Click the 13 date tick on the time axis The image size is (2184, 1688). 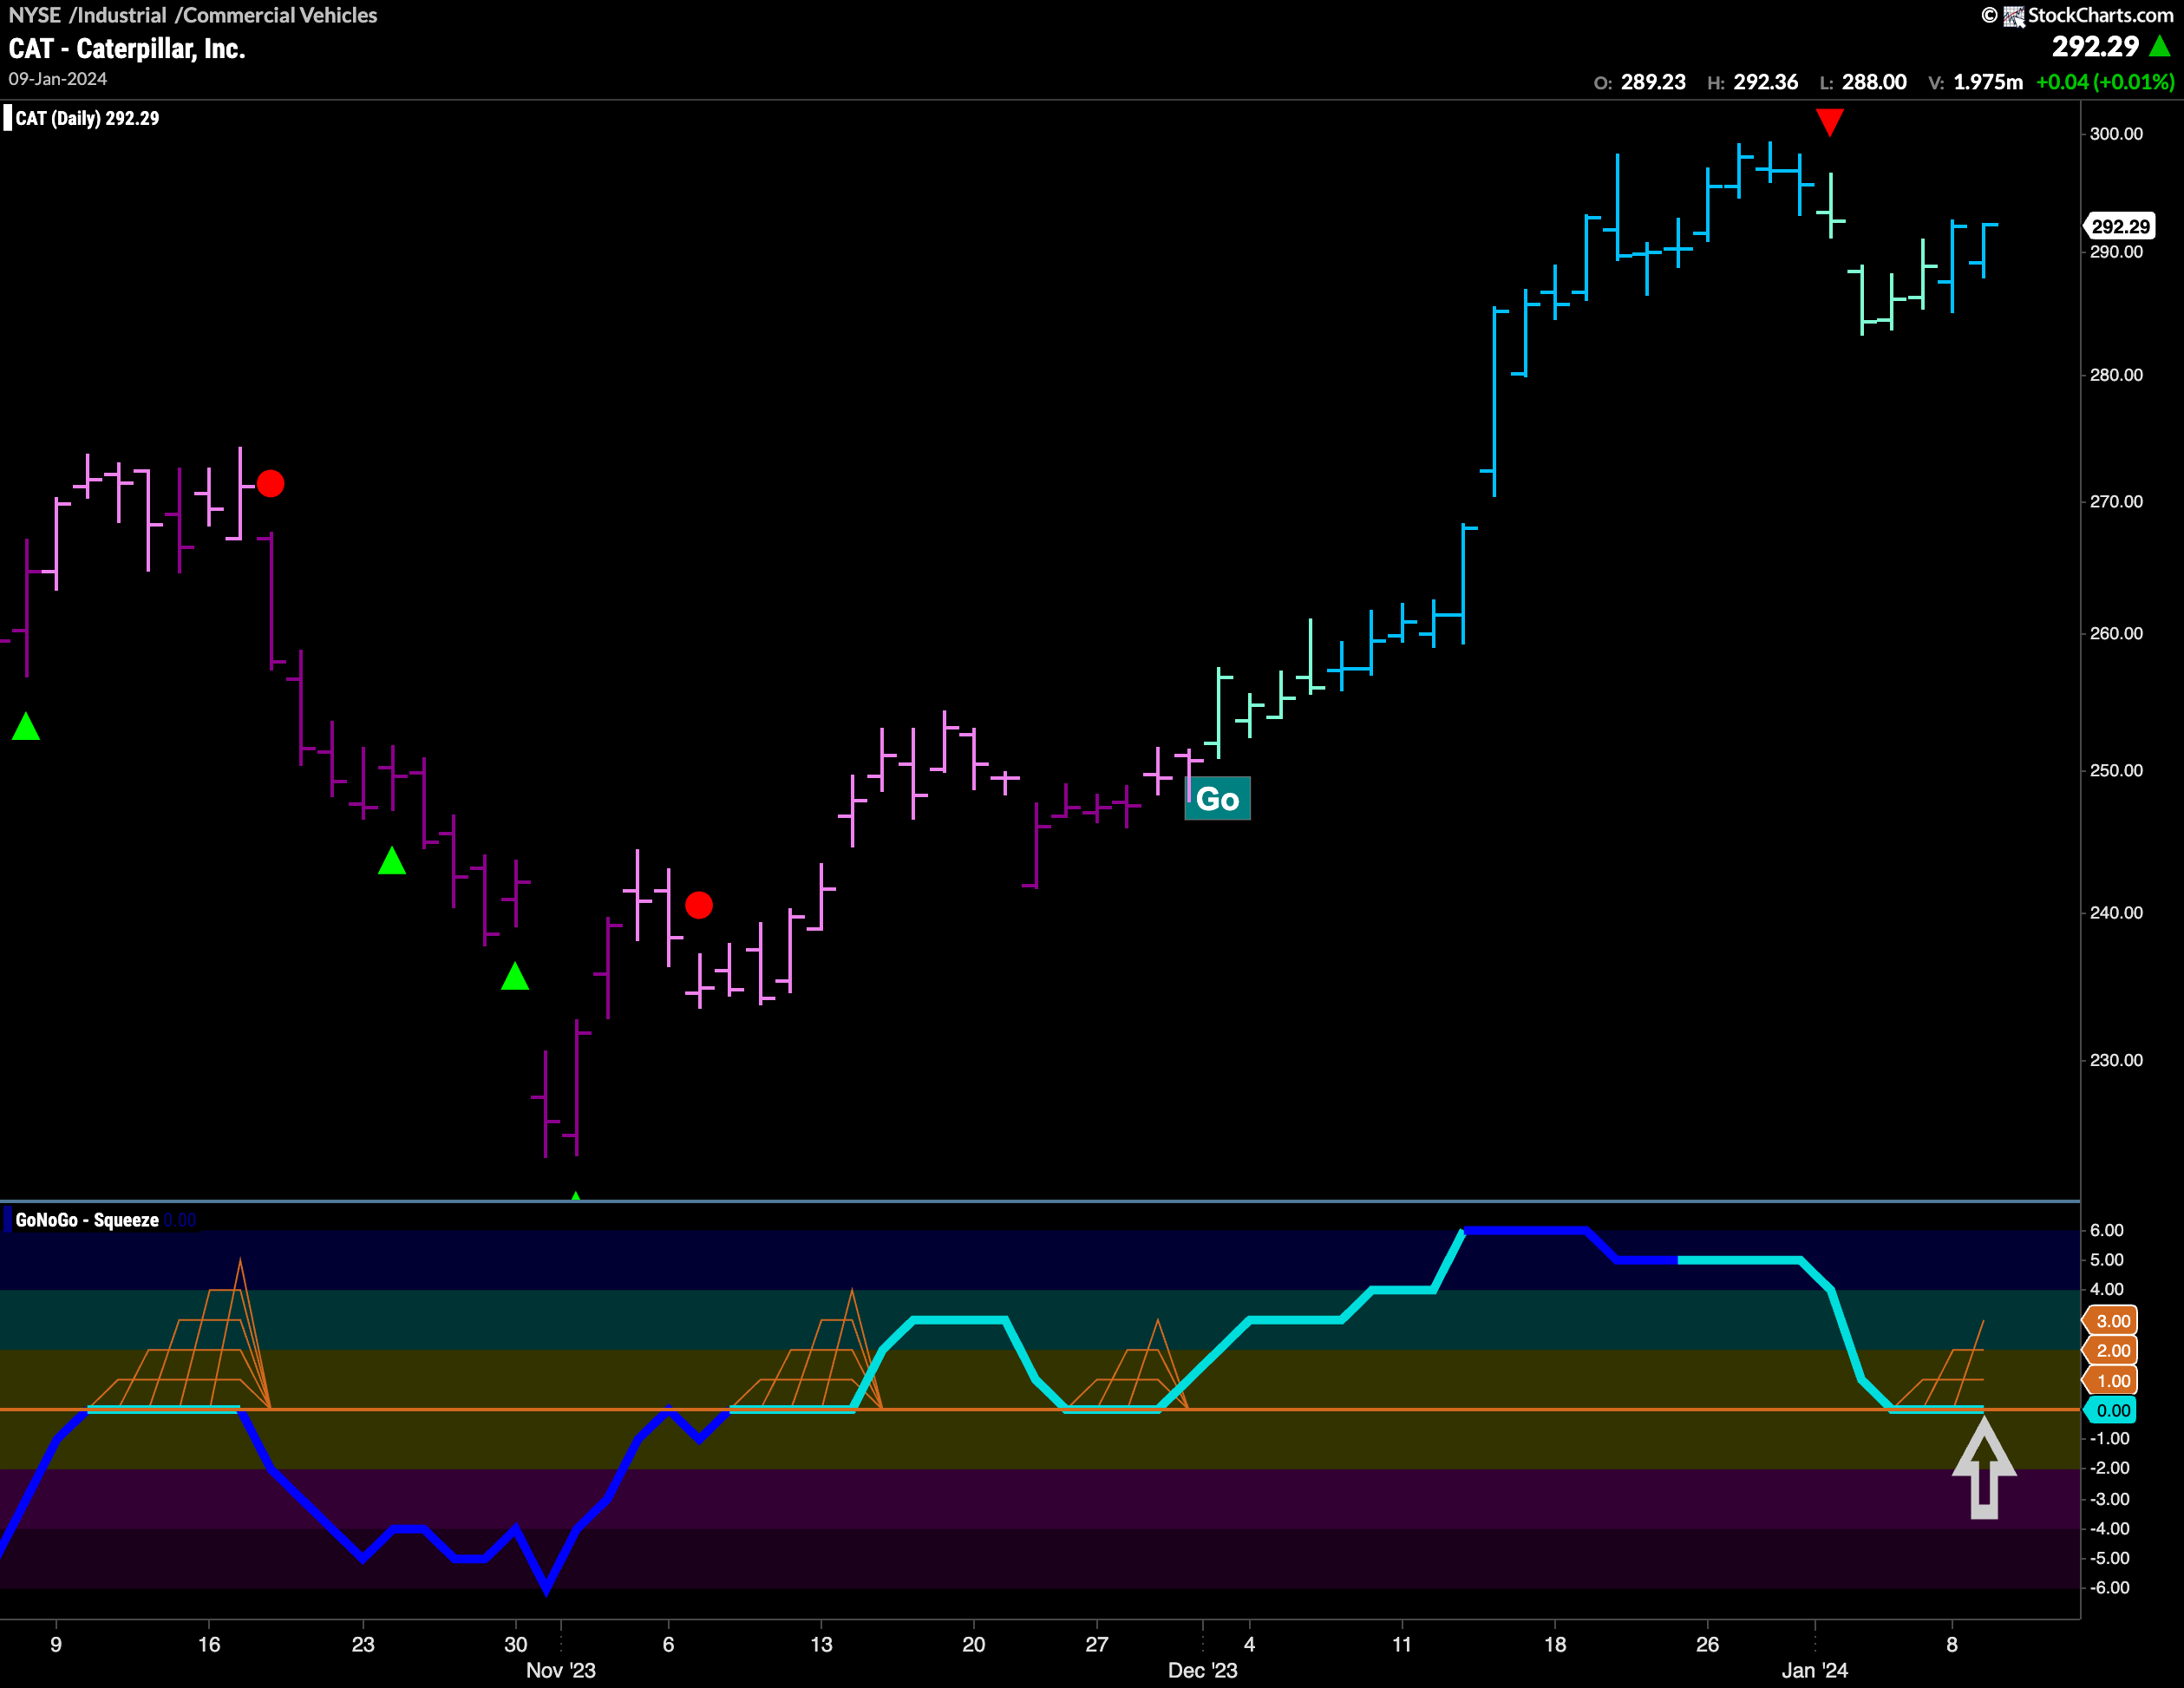click(x=821, y=1644)
